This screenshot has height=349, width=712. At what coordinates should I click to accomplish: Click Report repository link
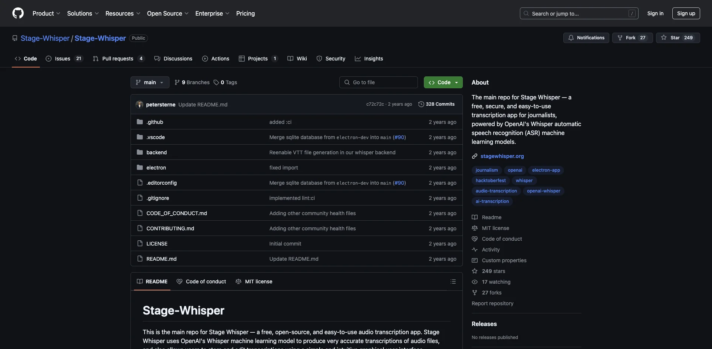pos(492,303)
